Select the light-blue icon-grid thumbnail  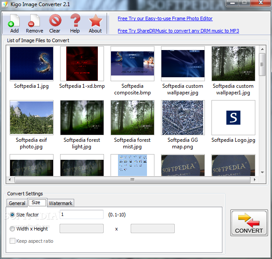[x=132, y=165]
